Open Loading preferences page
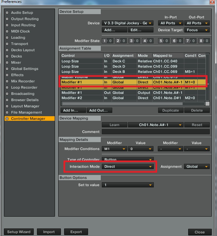217x236 pixels. pyautogui.click(x=18, y=37)
